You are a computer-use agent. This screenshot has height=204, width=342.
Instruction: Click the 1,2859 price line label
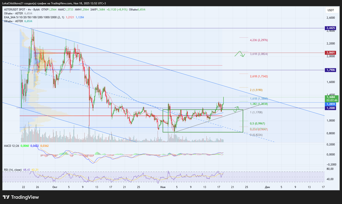pyautogui.click(x=331, y=104)
